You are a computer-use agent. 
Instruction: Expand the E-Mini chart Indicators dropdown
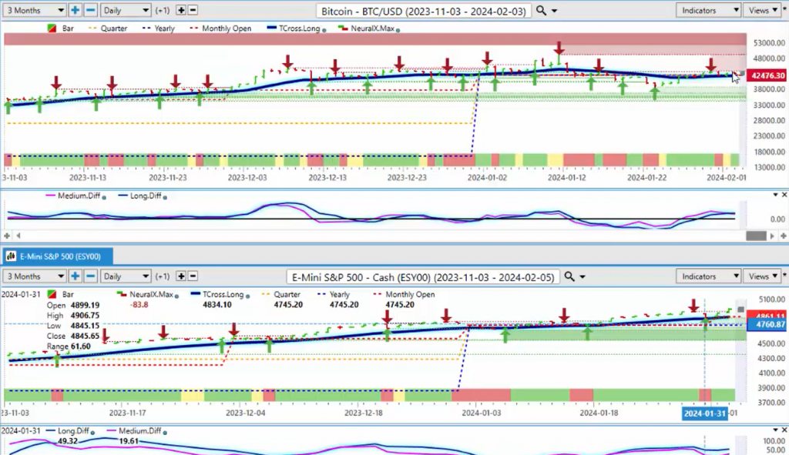[x=708, y=276]
